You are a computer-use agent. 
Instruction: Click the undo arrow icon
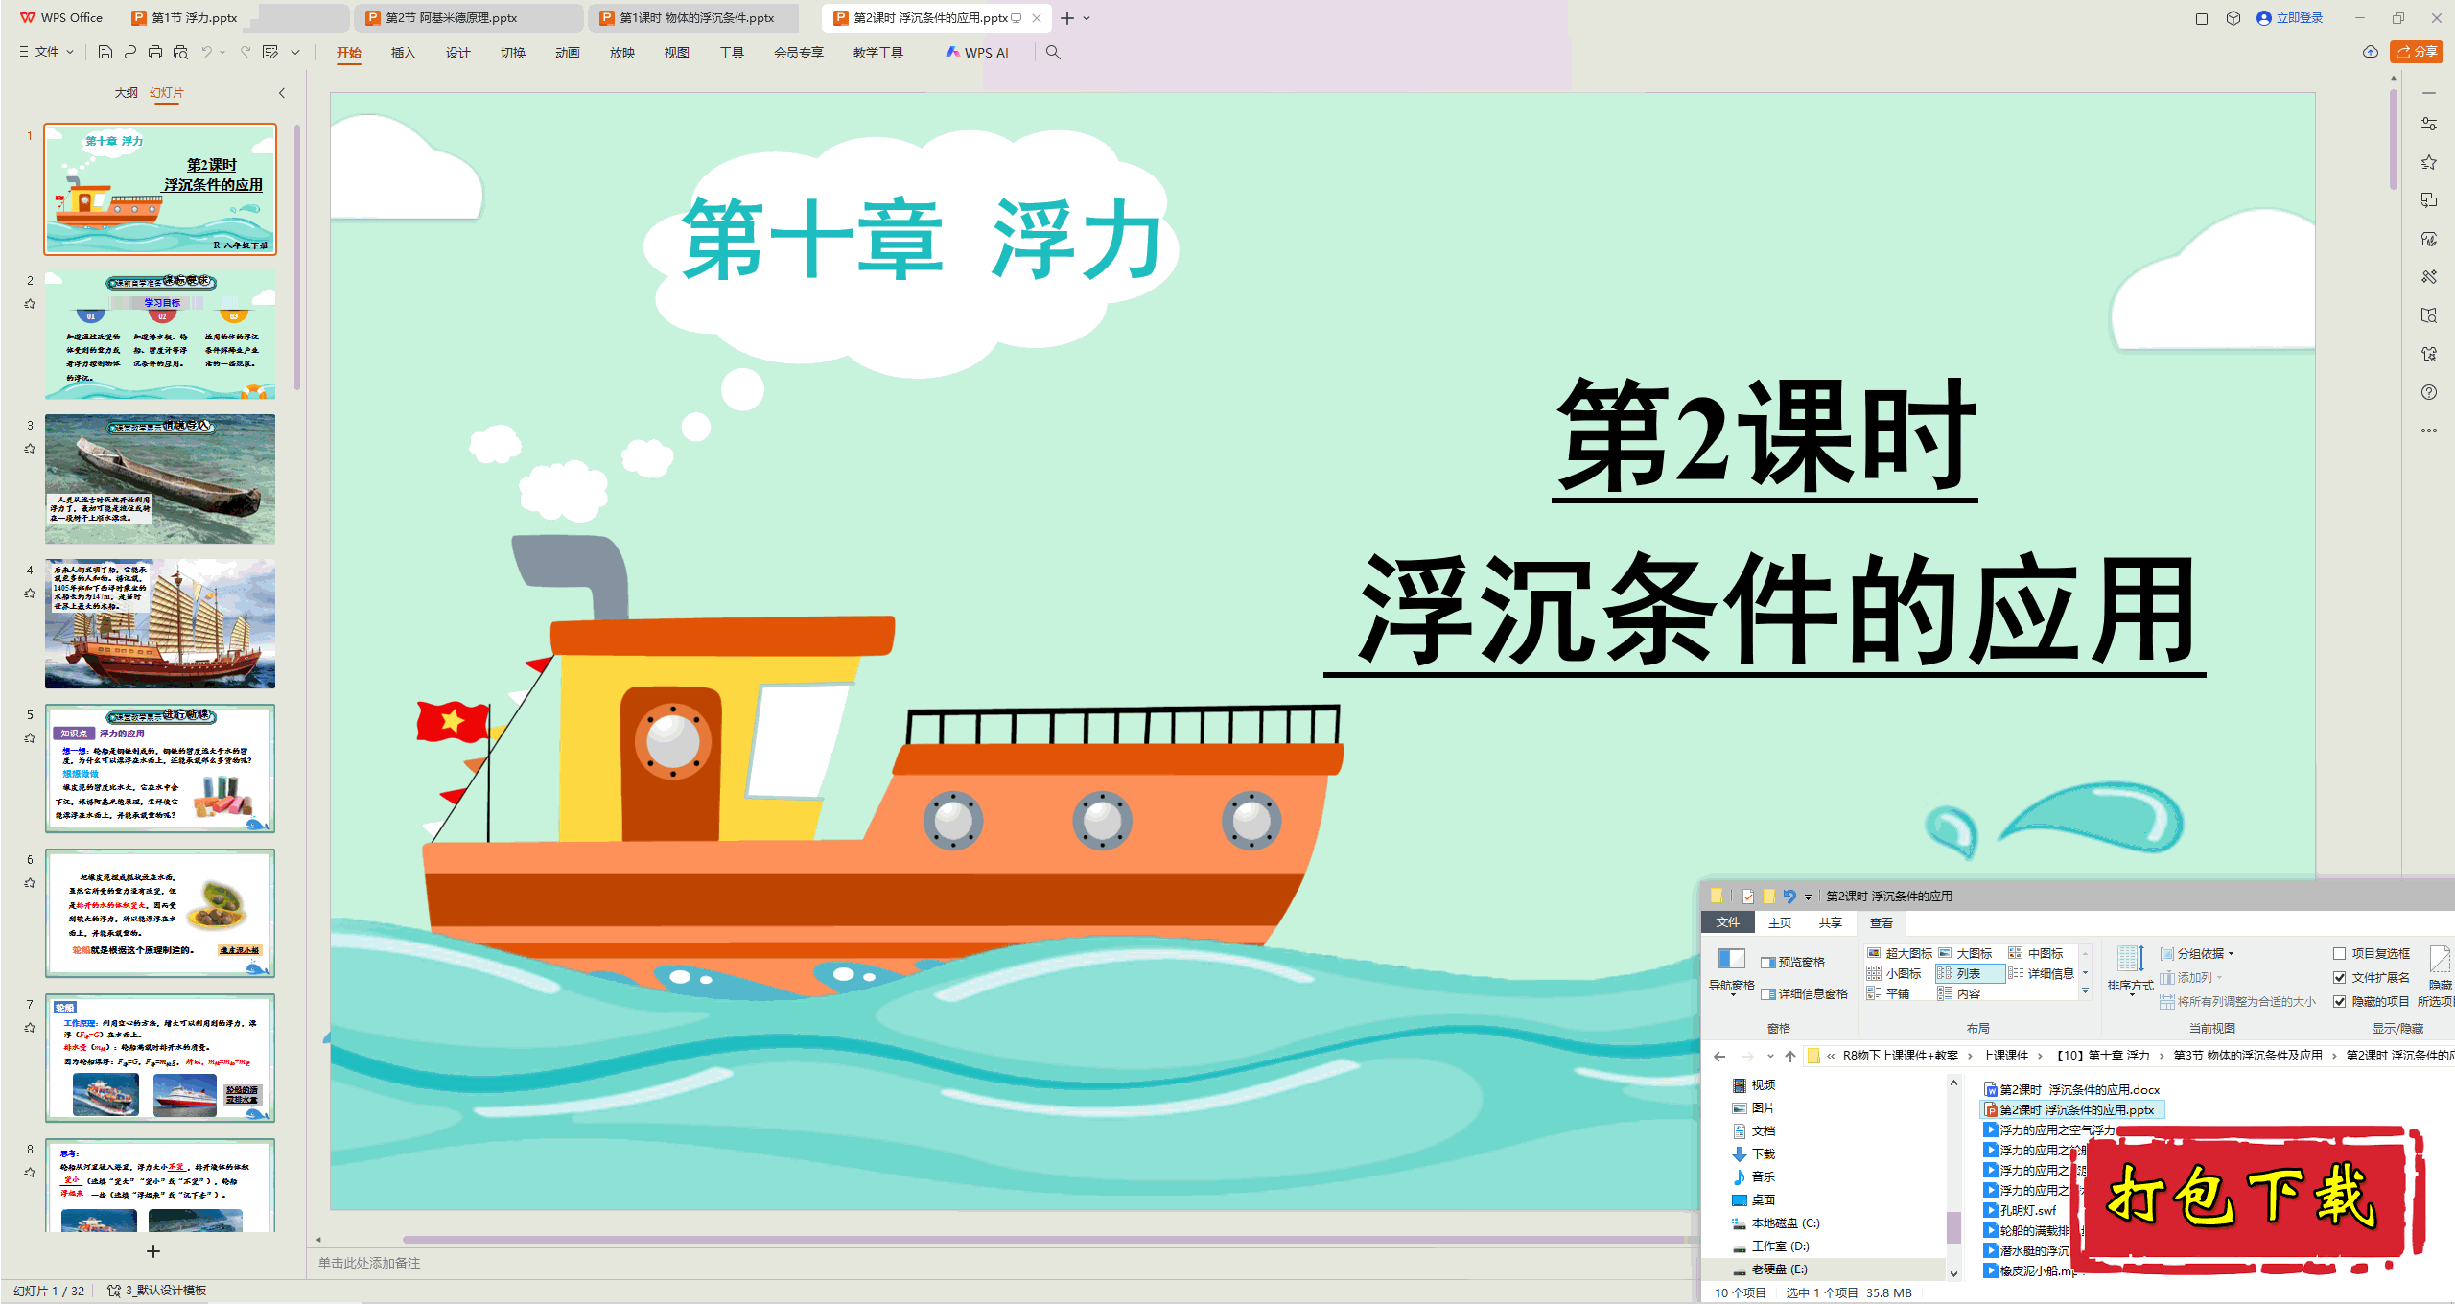click(x=206, y=52)
